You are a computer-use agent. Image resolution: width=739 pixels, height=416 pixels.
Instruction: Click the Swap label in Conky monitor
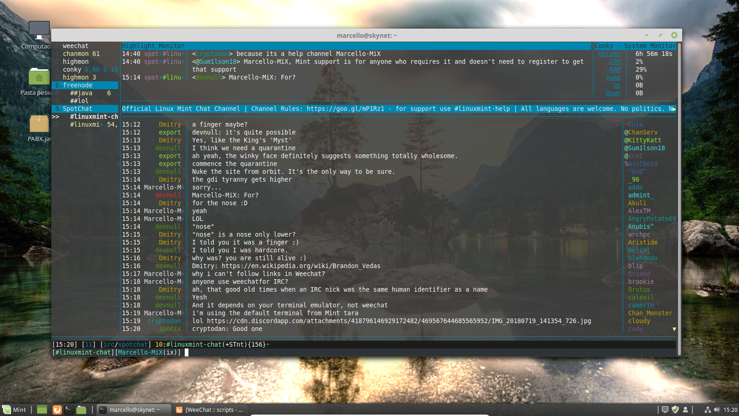[x=613, y=77]
